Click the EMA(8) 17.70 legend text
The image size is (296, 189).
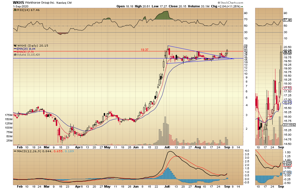pos(25,52)
